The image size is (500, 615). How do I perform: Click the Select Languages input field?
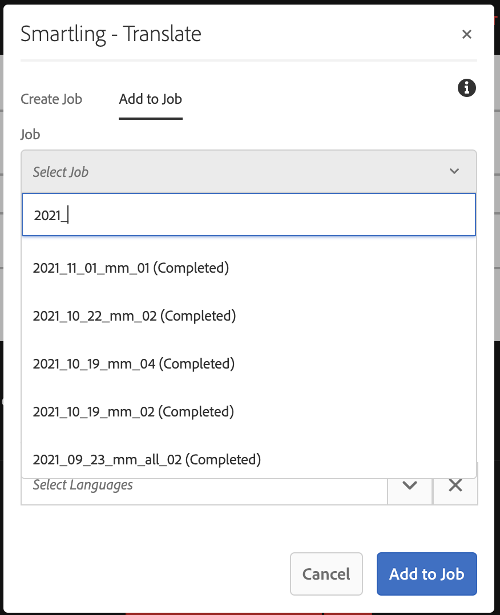pos(204,485)
